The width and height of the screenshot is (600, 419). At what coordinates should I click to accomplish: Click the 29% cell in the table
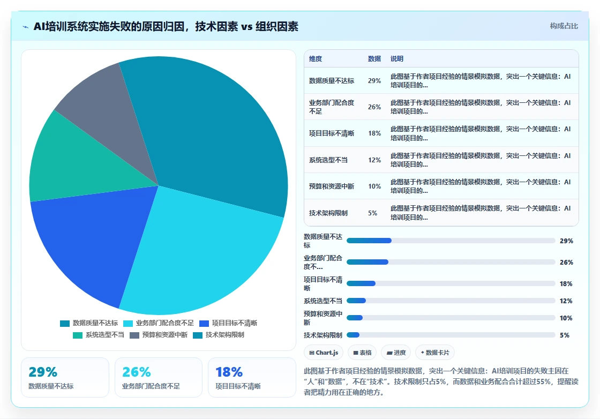(374, 81)
